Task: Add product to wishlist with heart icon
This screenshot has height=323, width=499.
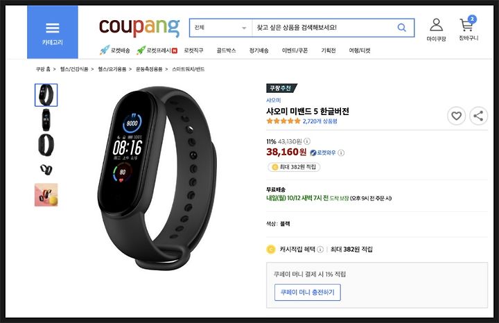Action: click(x=456, y=116)
